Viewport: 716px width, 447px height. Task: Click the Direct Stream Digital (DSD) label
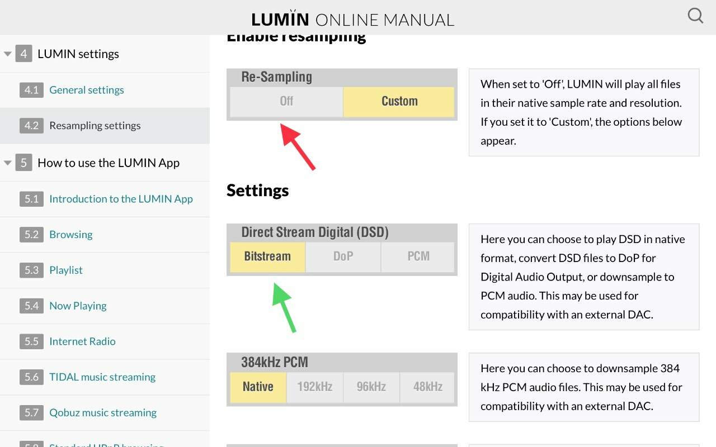click(315, 232)
